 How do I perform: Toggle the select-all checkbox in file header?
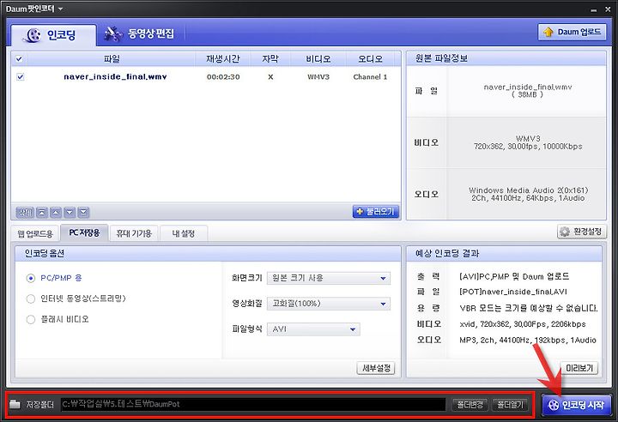[19, 59]
